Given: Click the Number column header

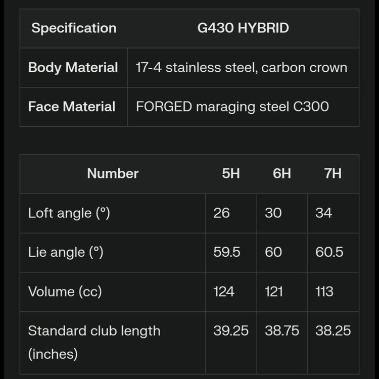Looking at the screenshot, I should pyautogui.click(x=113, y=174).
